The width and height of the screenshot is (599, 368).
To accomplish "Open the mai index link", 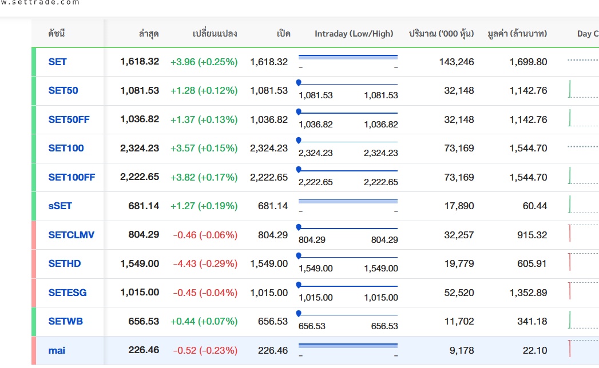I will (x=57, y=350).
